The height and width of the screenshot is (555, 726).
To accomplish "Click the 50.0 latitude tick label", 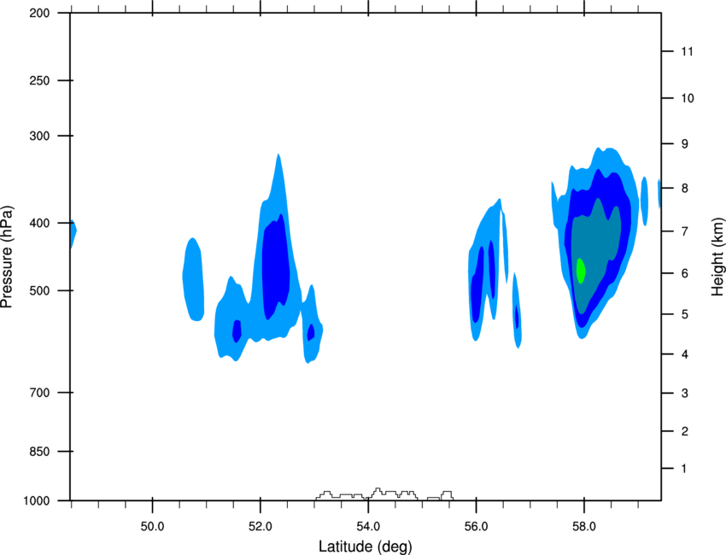I will 152,527.
